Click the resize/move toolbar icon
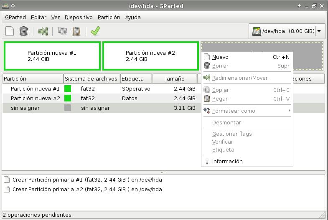The image size is (328, 220). pos(43,31)
